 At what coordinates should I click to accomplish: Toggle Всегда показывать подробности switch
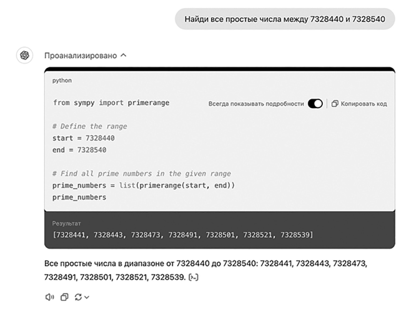point(315,104)
